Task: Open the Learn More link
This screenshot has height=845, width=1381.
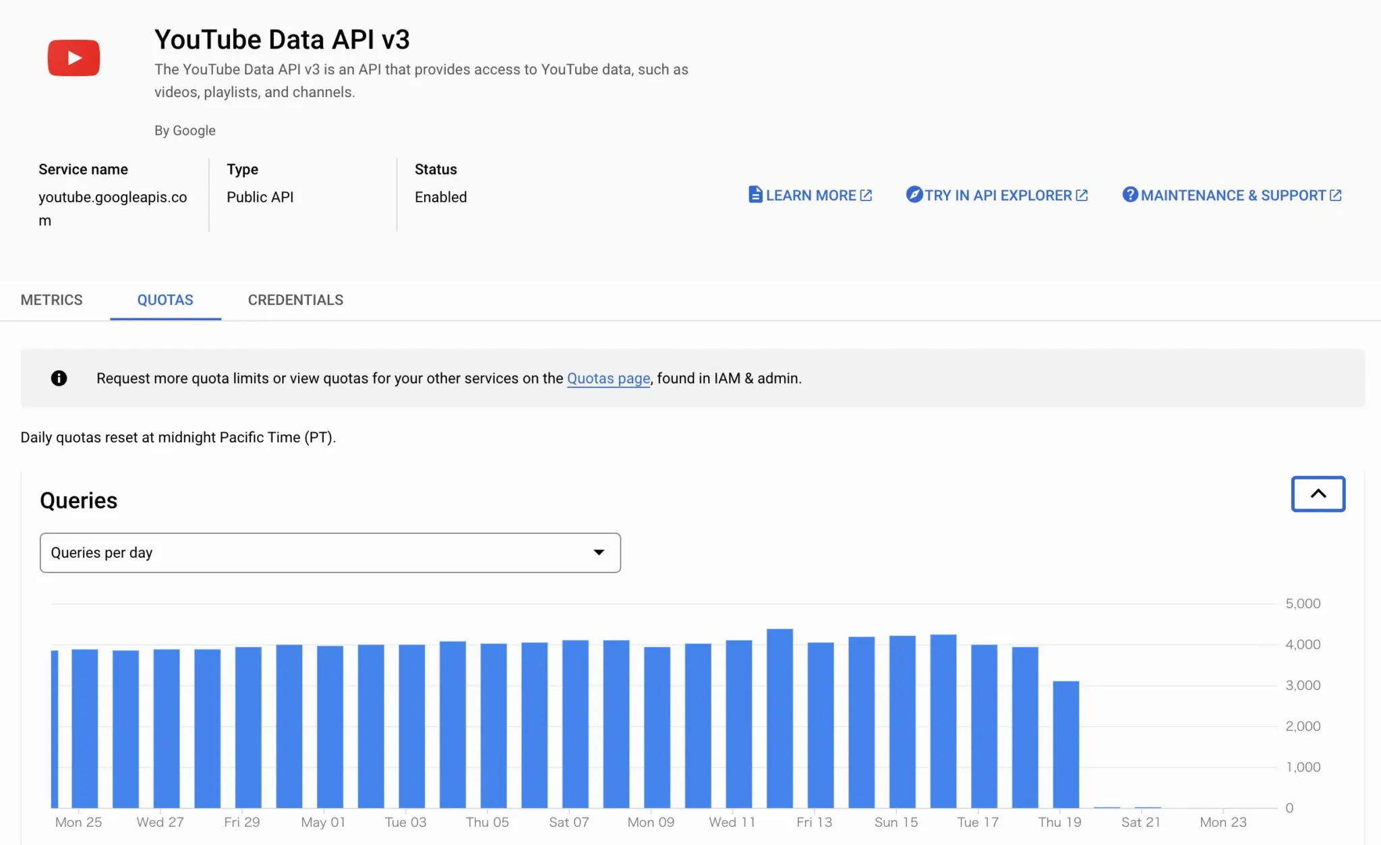Action: coord(811,196)
